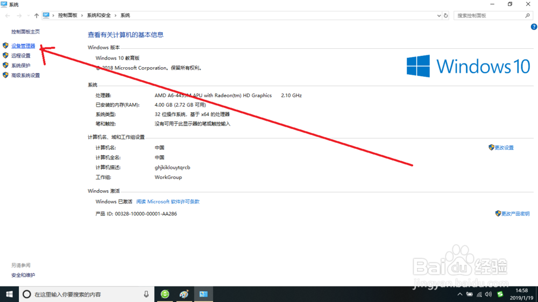
Task: Click shield icon beside 系统保护
Action: [x=5, y=65]
